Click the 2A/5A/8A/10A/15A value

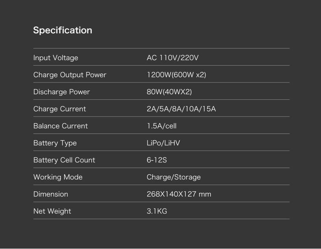click(181, 109)
